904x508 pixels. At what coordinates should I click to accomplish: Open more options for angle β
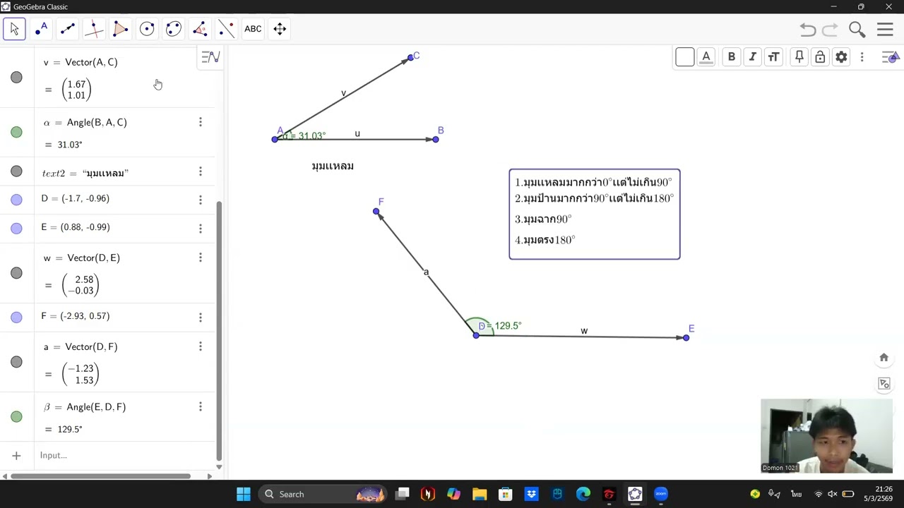point(200,407)
